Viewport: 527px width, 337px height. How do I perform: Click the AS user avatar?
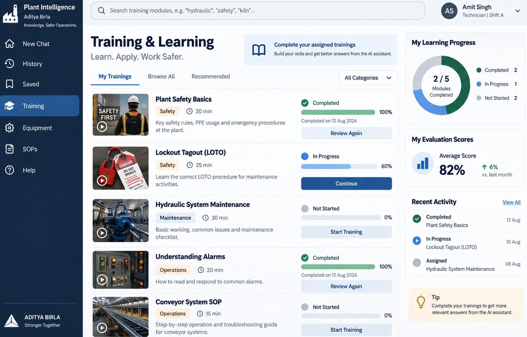pos(449,11)
